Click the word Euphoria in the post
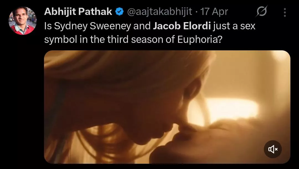 click(200, 40)
